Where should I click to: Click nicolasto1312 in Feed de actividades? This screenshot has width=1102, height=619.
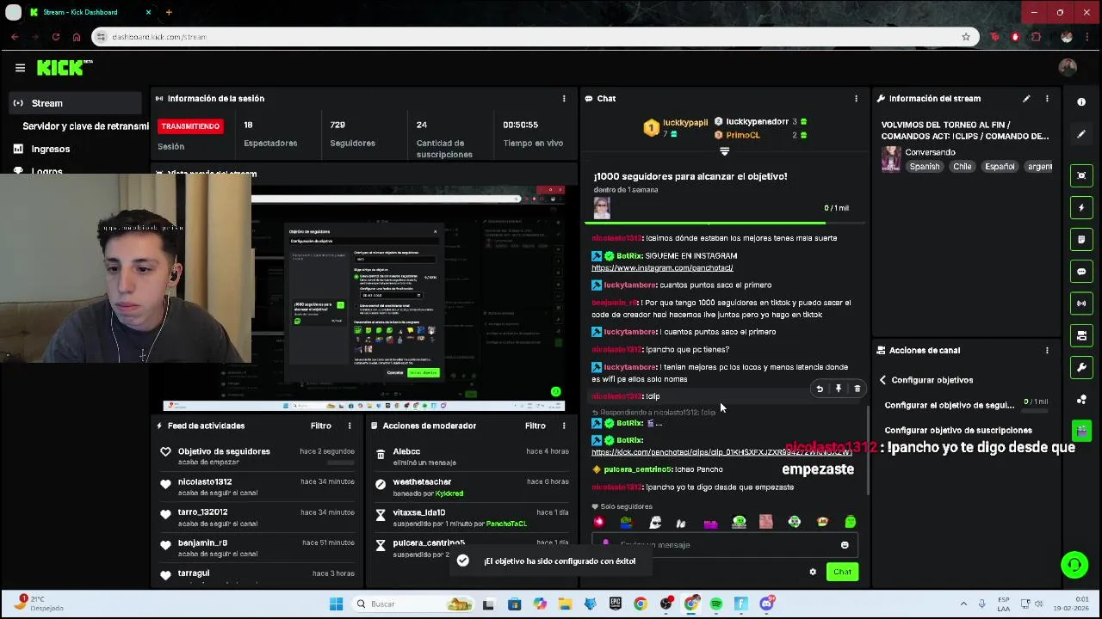click(x=205, y=482)
